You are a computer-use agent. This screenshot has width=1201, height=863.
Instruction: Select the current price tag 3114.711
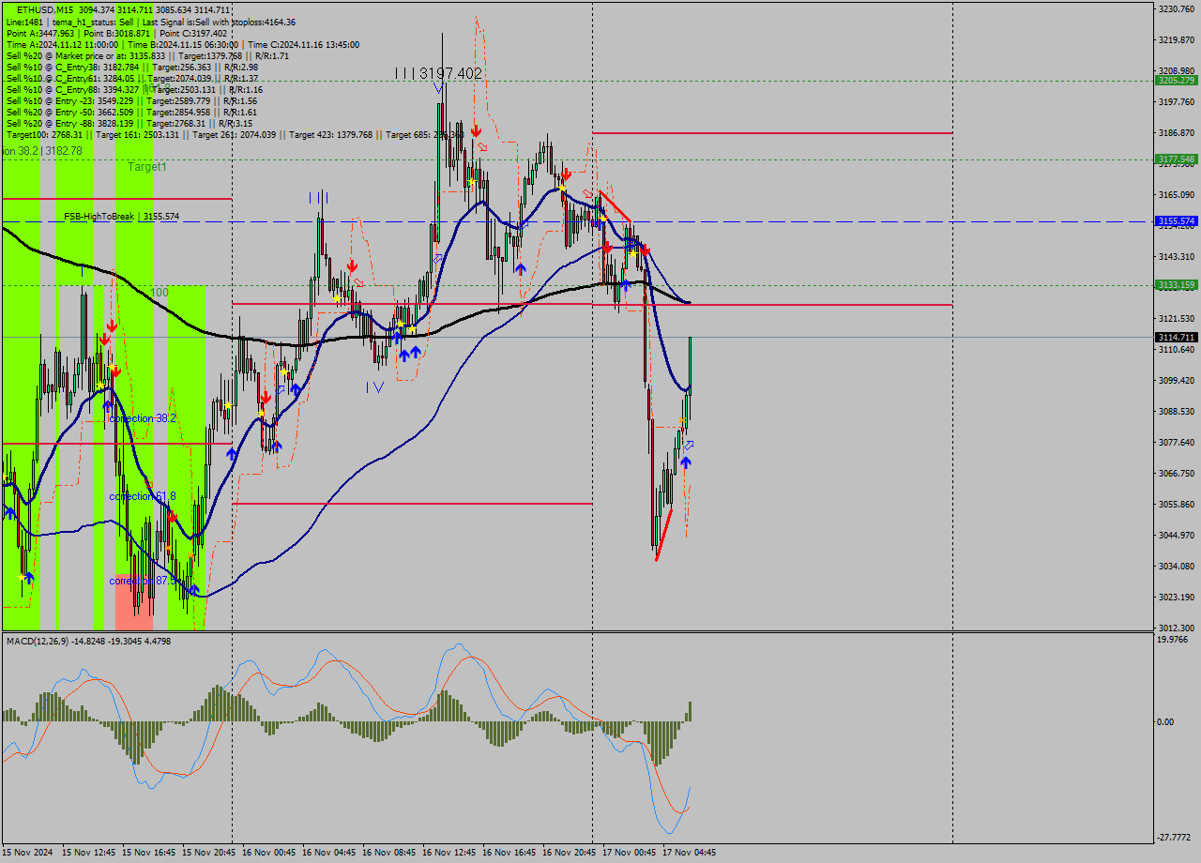(x=1176, y=337)
